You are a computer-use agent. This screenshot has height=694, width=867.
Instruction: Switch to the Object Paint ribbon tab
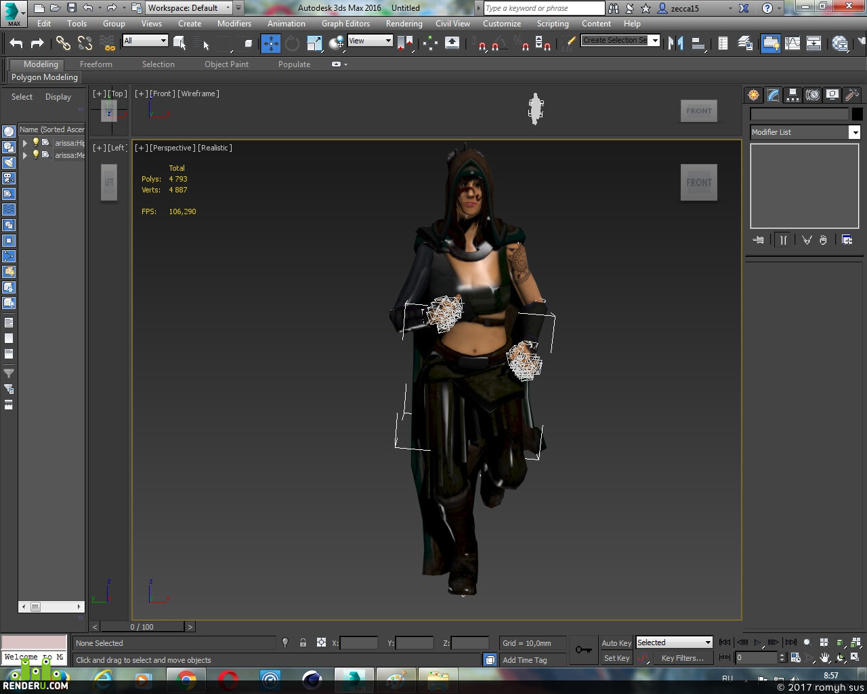click(x=226, y=64)
